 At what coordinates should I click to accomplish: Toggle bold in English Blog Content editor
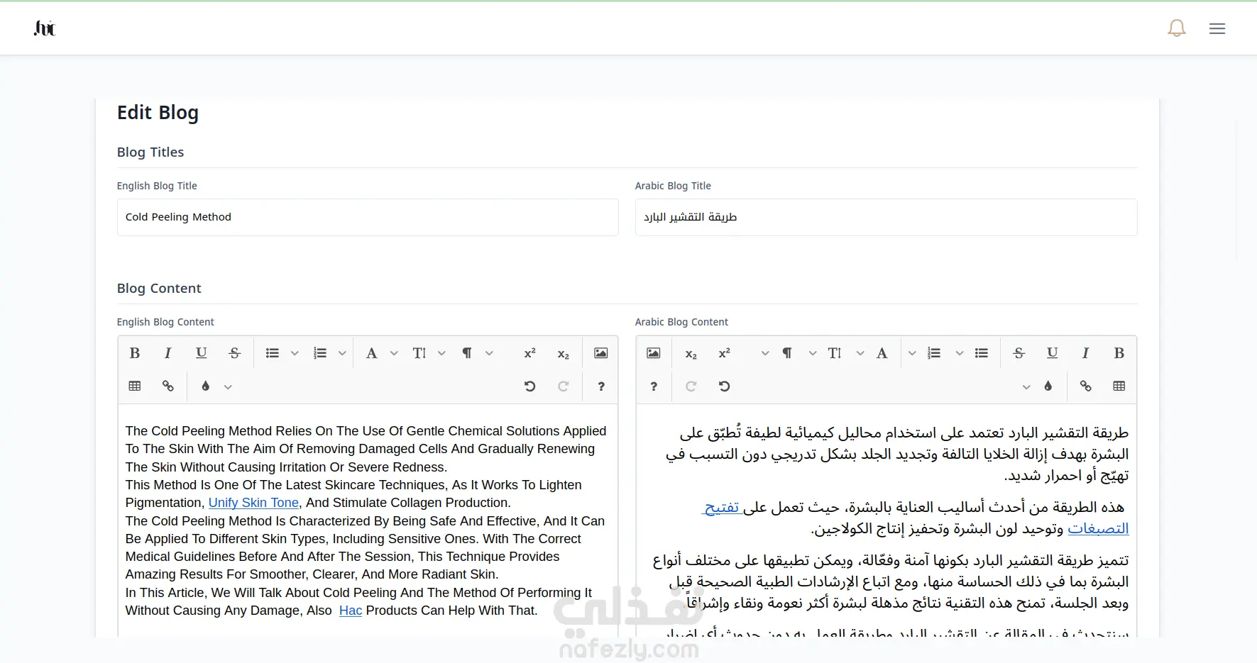click(x=135, y=353)
